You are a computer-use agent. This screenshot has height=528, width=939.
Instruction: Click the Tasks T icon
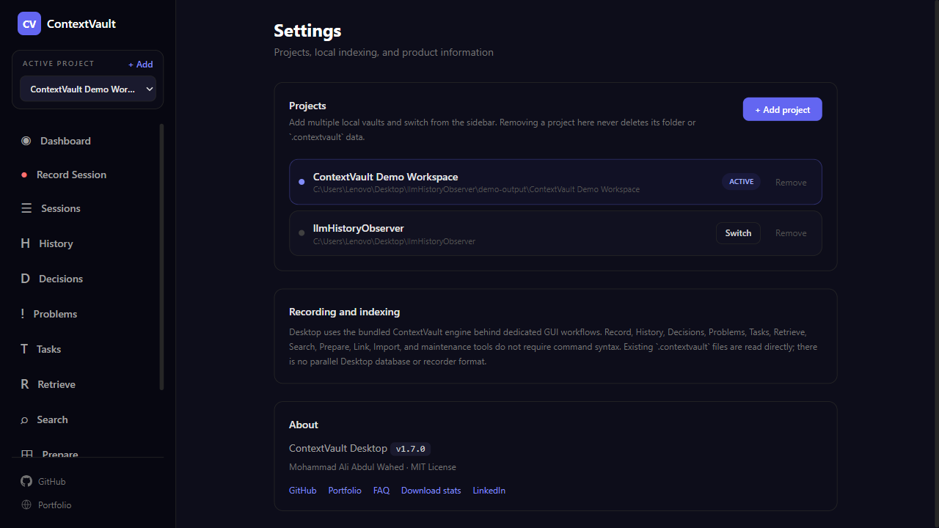pos(24,349)
